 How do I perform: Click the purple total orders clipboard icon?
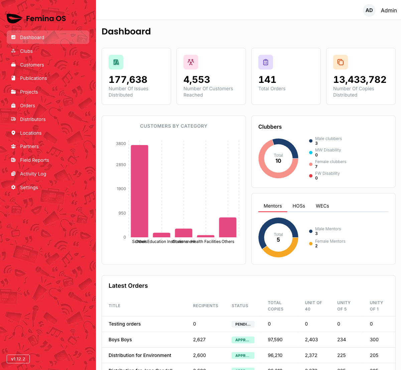[266, 62]
